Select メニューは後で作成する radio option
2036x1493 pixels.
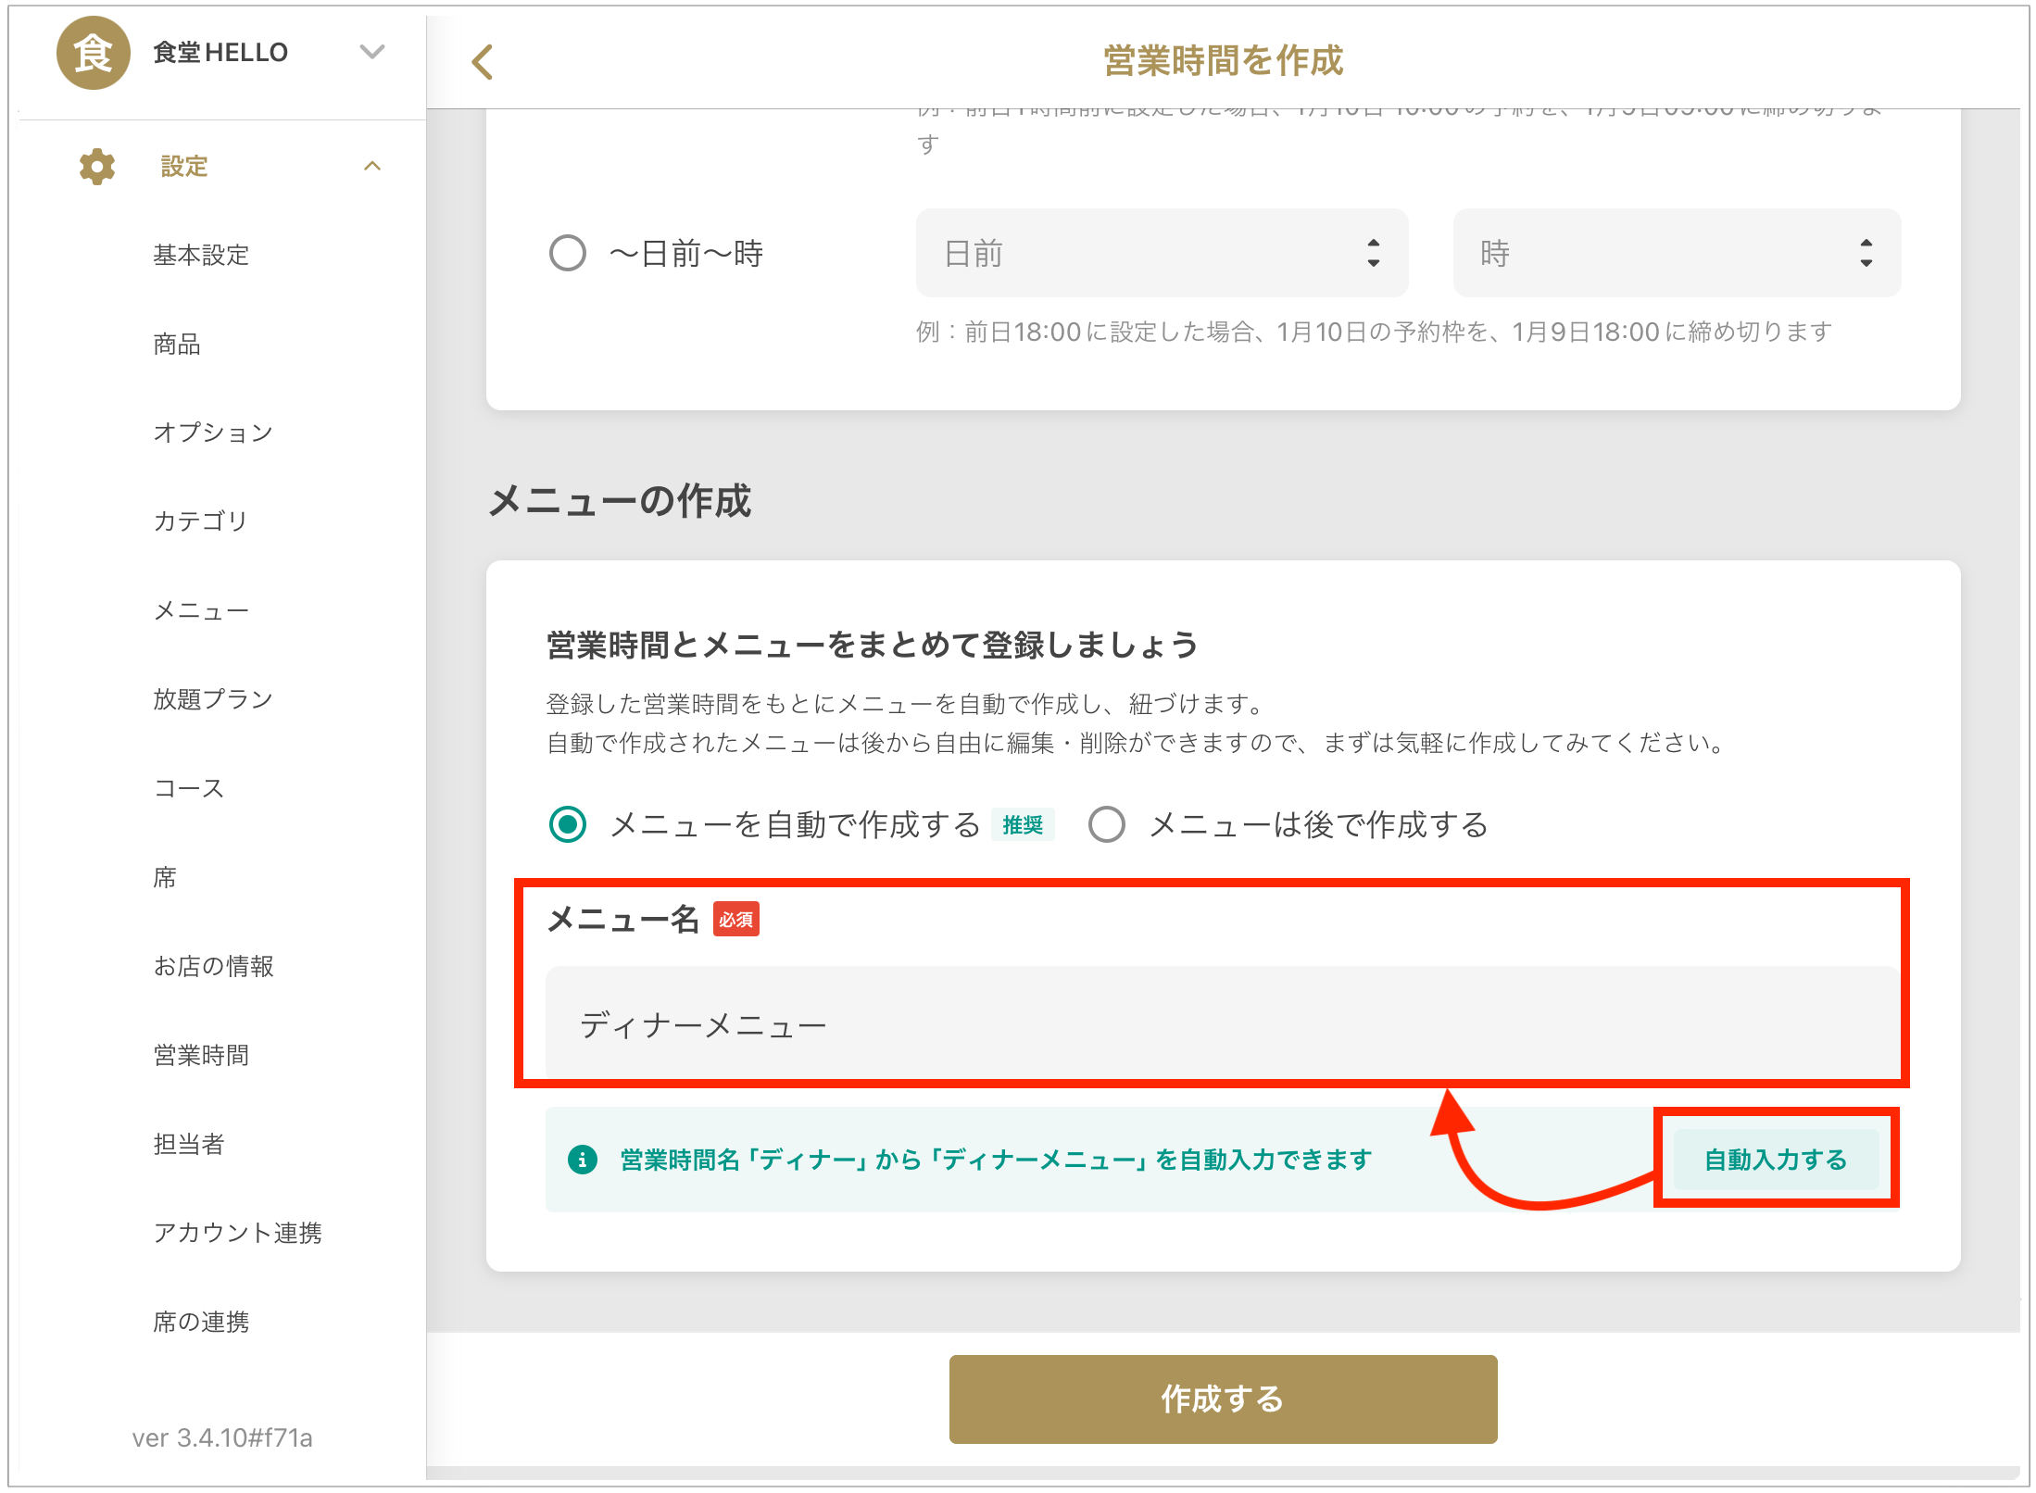[1106, 824]
